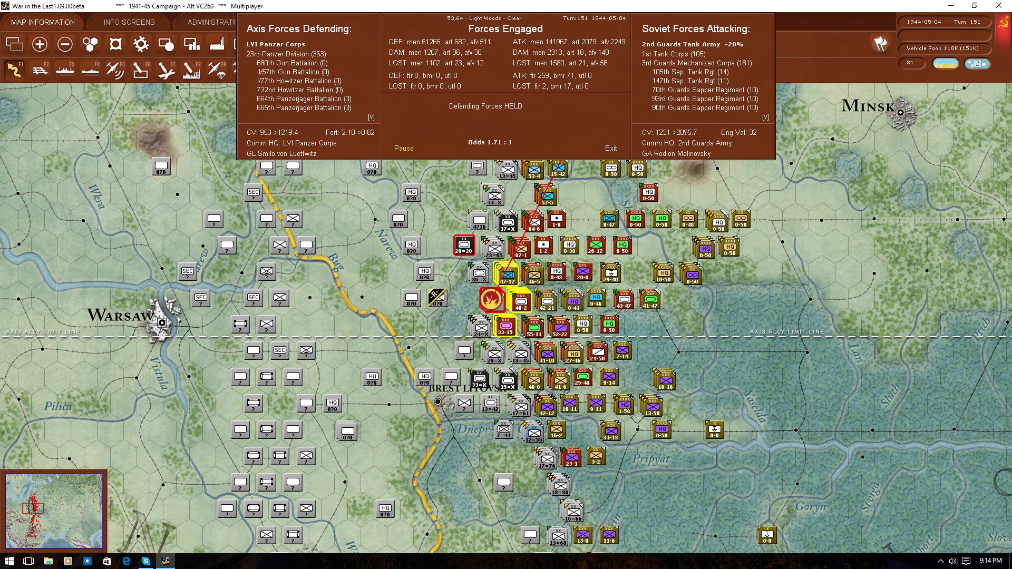This screenshot has width=1012, height=569.
Task: Toggle the gear-shaped map overlay icon
Action: pyautogui.click(x=141, y=44)
